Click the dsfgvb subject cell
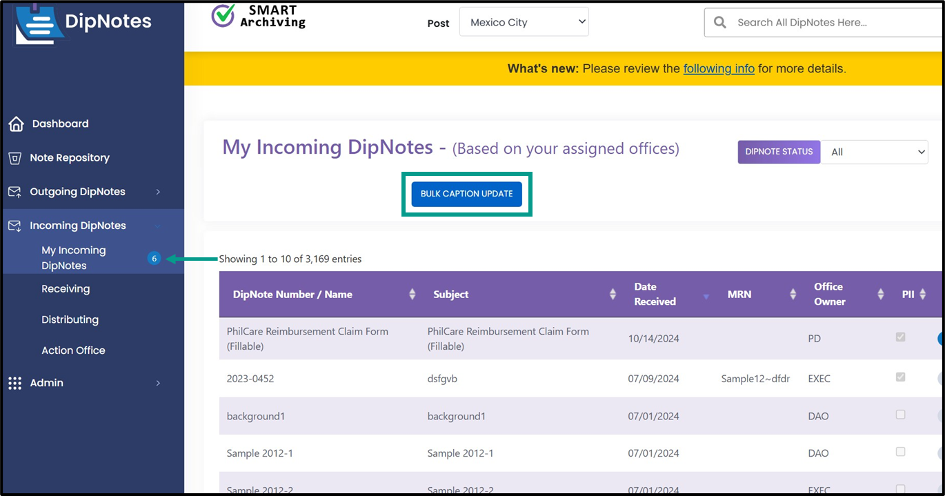 coord(442,379)
